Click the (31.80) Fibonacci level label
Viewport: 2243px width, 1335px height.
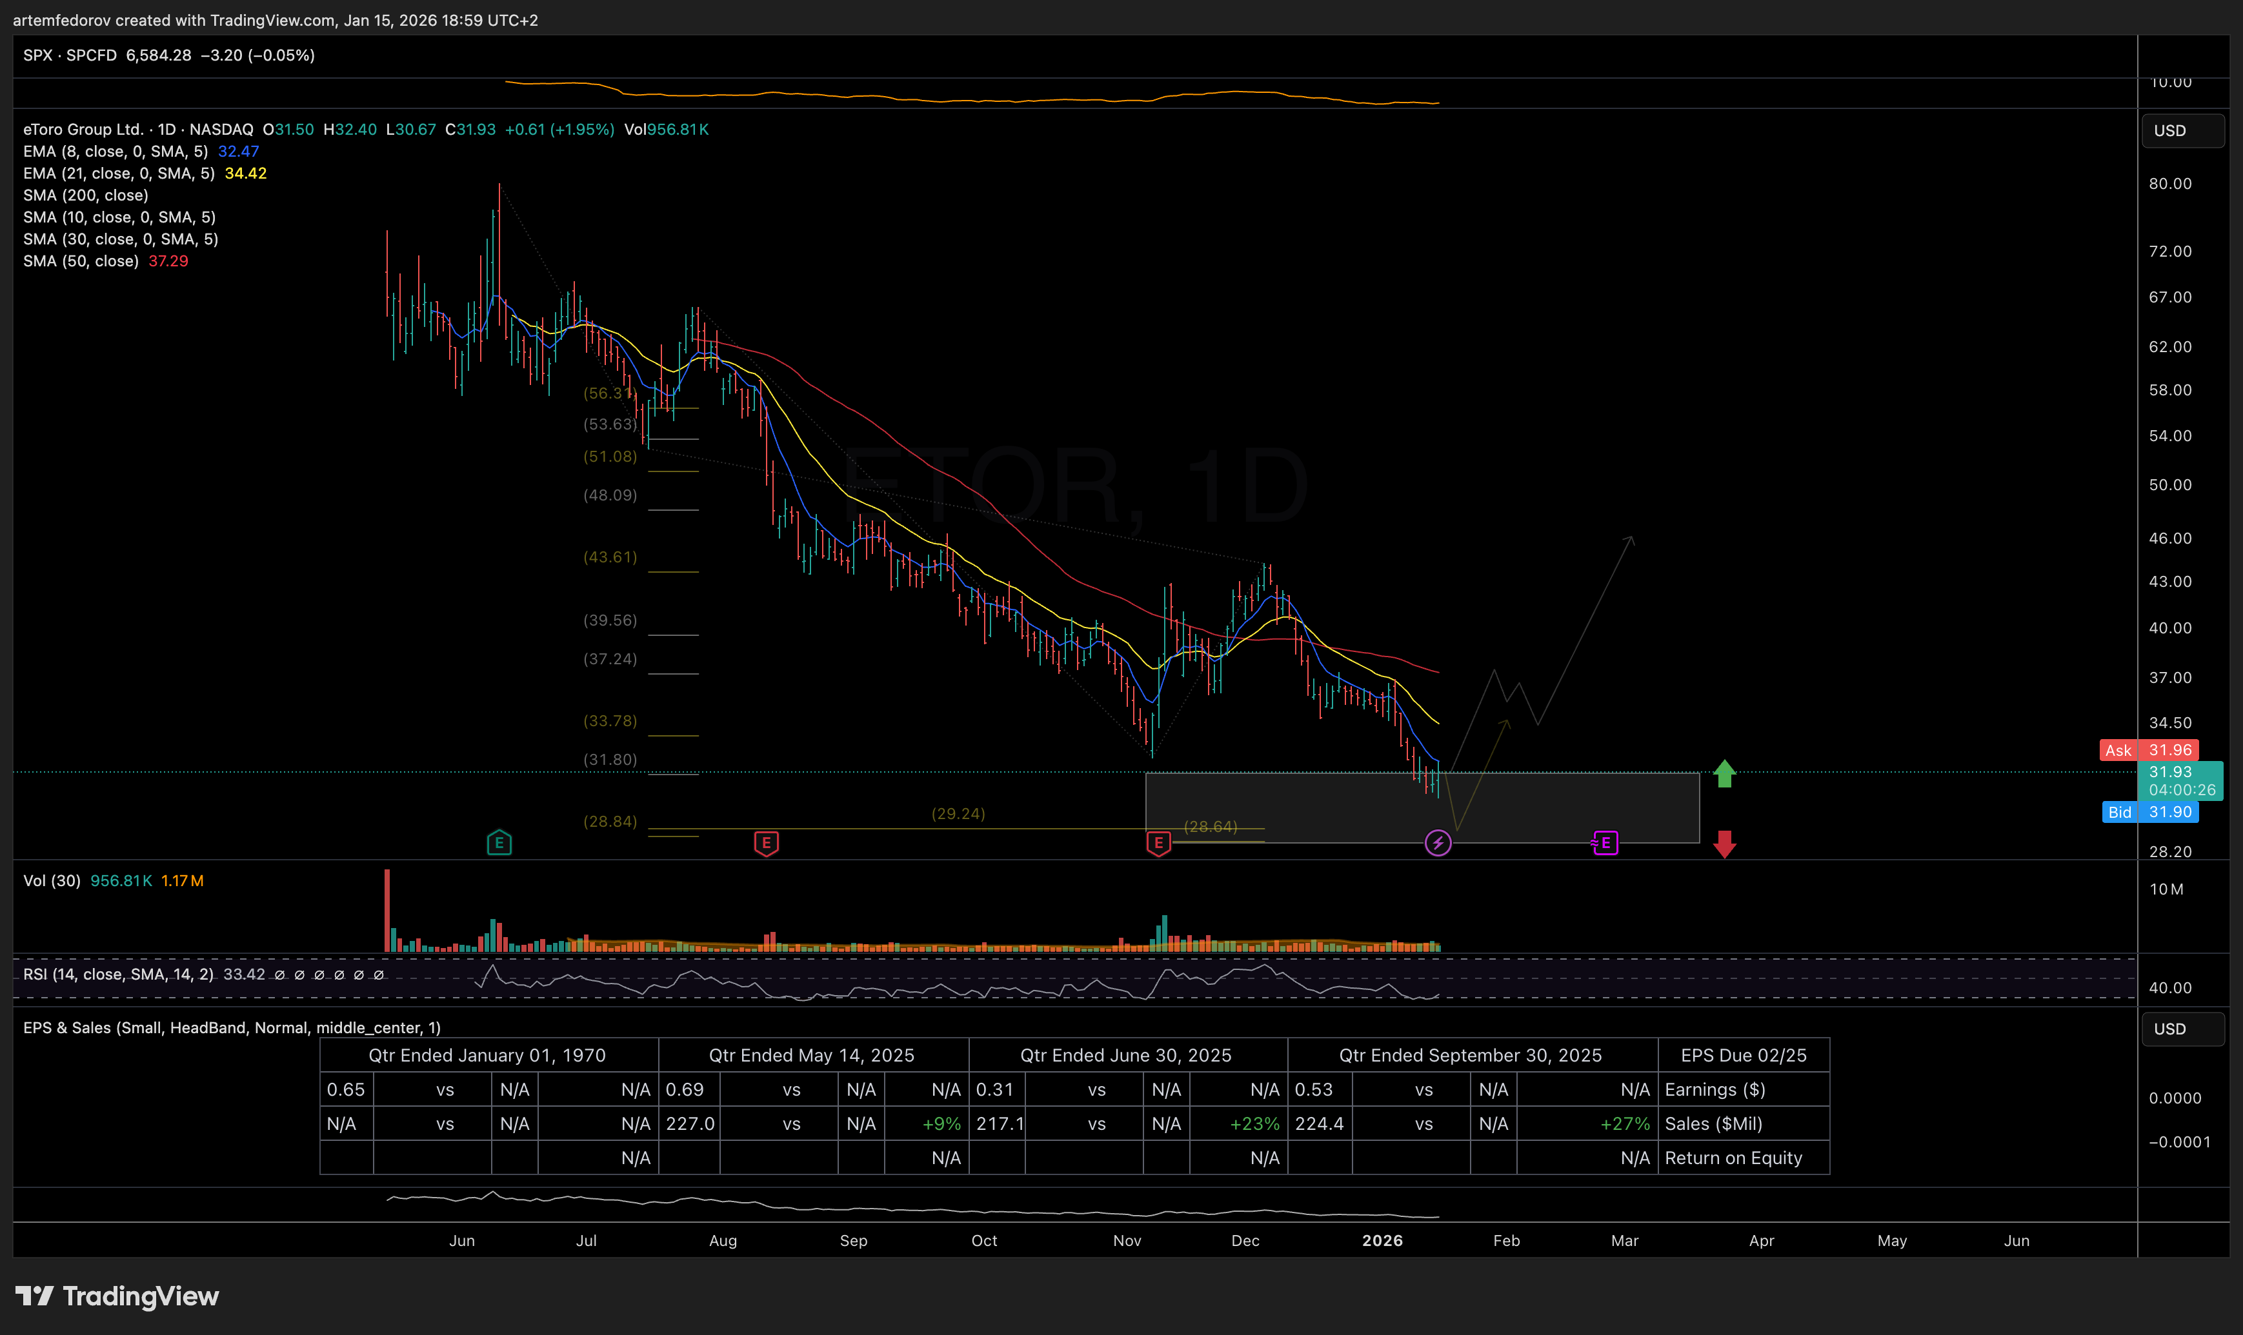point(610,759)
